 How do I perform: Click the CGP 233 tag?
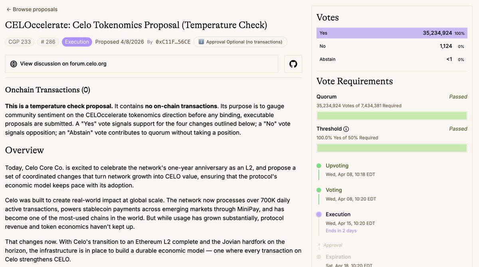(x=20, y=42)
